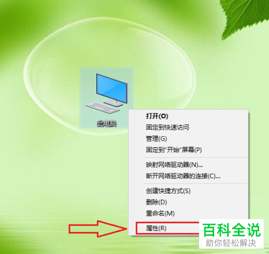
Task: Pick 固定到"开始"屏幕(P) option
Action: pos(174,150)
